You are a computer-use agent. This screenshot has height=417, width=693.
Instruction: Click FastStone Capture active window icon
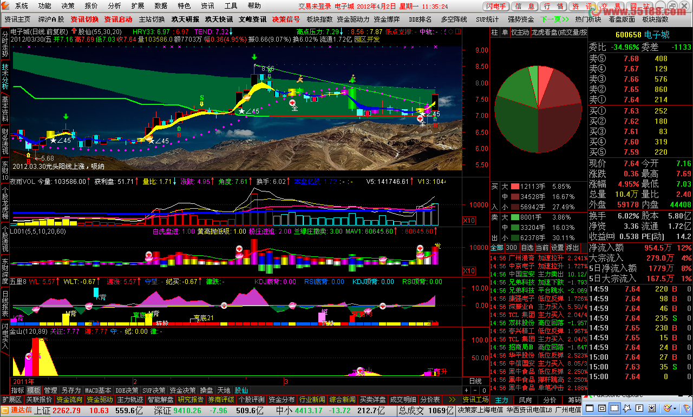pyautogui.click(x=590, y=408)
